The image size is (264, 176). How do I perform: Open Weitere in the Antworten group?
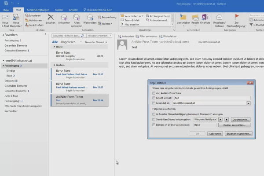click(x=105, y=24)
